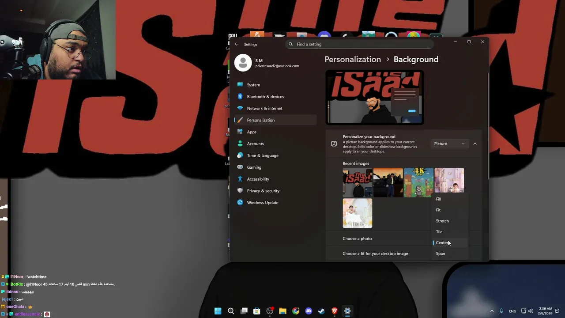
Task: Open Time & language settings
Action: 275,155
